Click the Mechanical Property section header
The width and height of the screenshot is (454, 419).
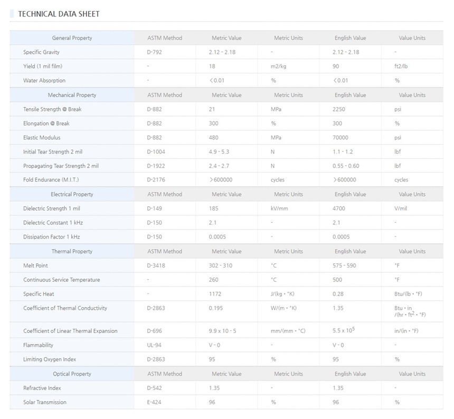[x=72, y=95]
